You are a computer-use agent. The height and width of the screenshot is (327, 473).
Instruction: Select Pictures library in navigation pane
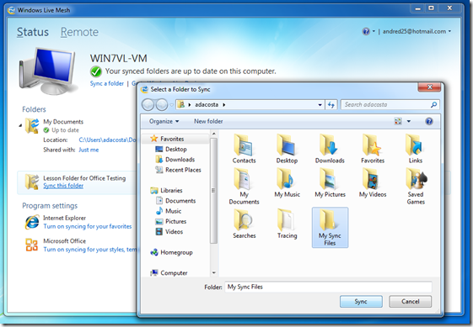(x=171, y=221)
